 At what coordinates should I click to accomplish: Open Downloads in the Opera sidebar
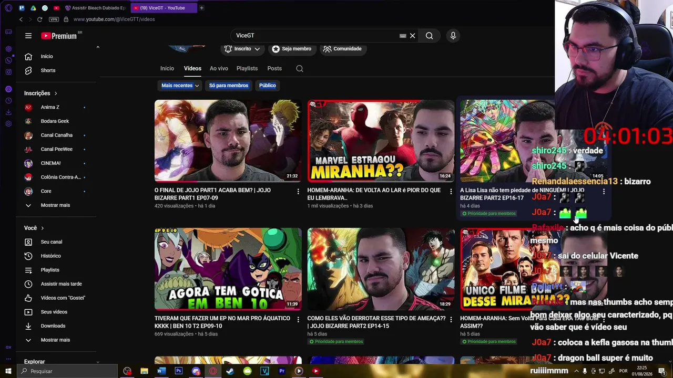pos(8,112)
